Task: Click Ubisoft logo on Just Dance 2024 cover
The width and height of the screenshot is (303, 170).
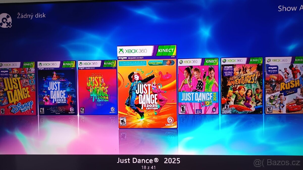Action: (113, 110)
